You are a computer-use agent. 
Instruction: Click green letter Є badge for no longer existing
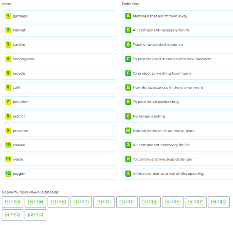(x=128, y=116)
